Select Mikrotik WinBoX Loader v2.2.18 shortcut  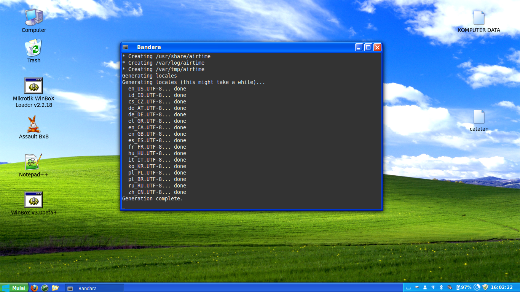tap(33, 86)
